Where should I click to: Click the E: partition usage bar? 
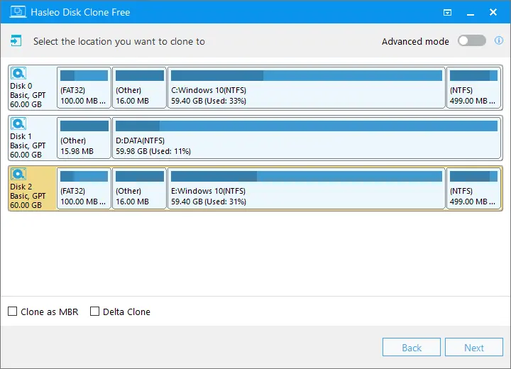coord(307,176)
